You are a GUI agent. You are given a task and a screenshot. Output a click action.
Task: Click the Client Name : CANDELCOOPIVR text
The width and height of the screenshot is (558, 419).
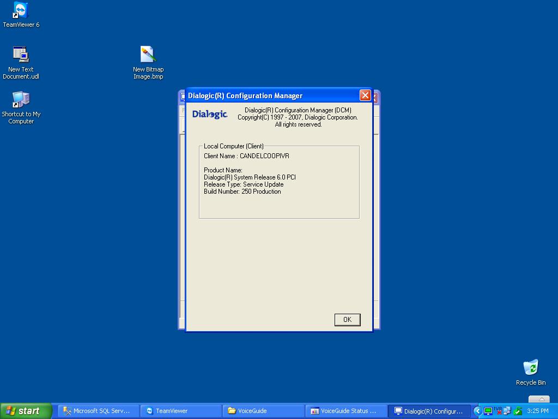click(247, 156)
